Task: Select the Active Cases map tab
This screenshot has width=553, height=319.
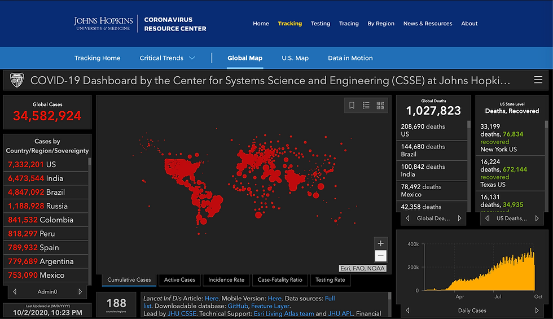Action: click(x=179, y=279)
